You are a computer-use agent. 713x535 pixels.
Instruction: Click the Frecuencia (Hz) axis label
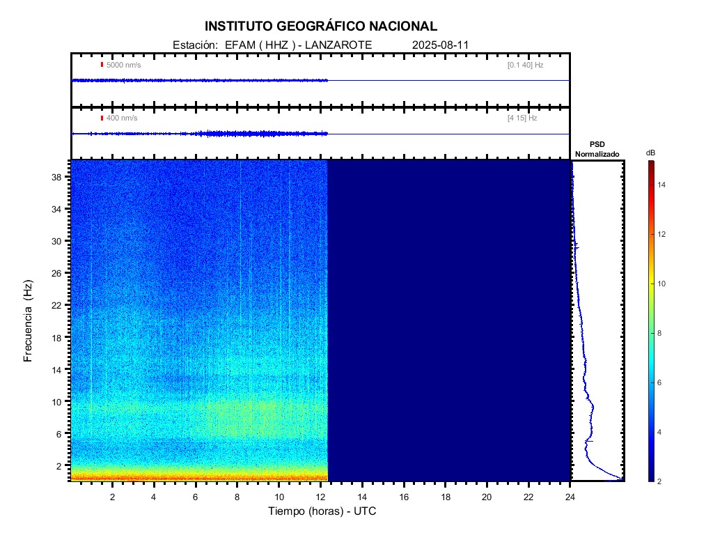click(28, 320)
